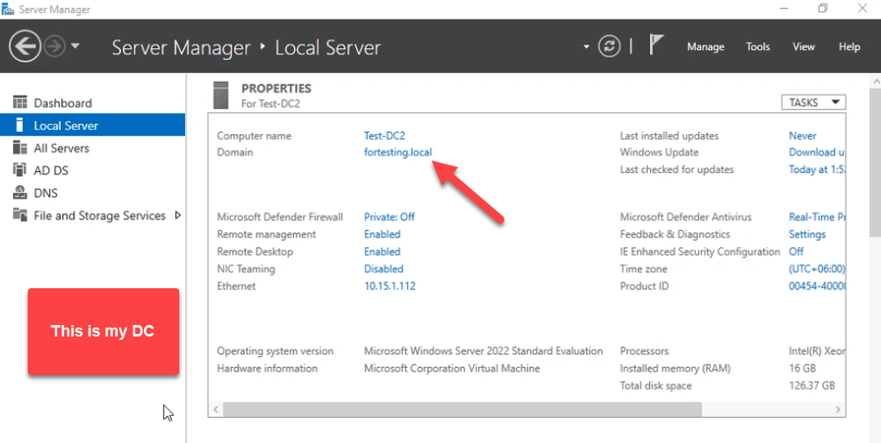The width and height of the screenshot is (881, 443).
Task: Click Microsoft Corporation Virtual Machine text
Action: point(452,368)
